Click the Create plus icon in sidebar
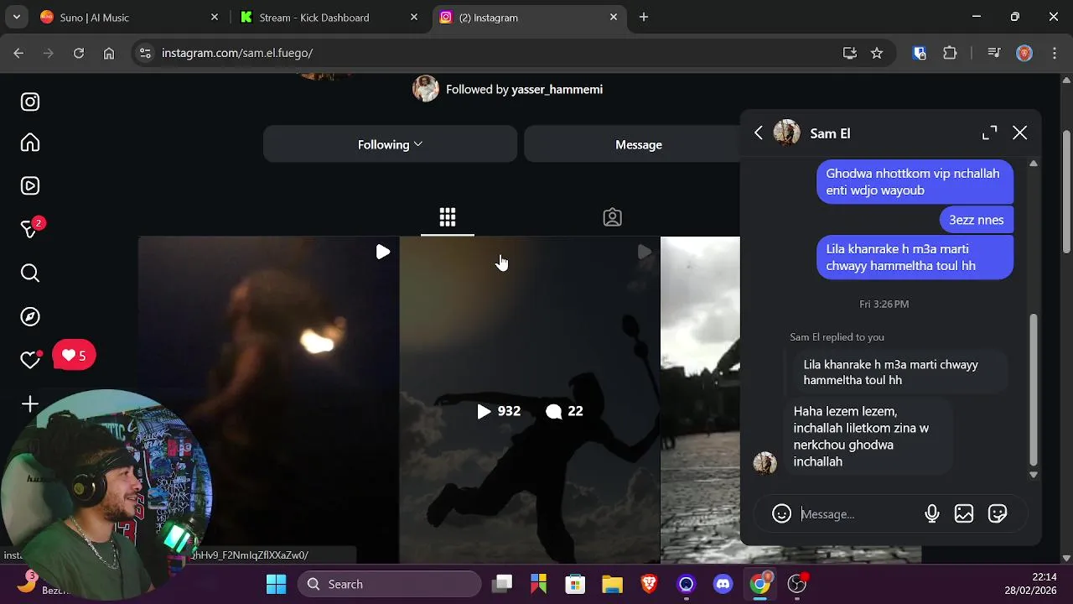The image size is (1073, 604). (x=30, y=404)
